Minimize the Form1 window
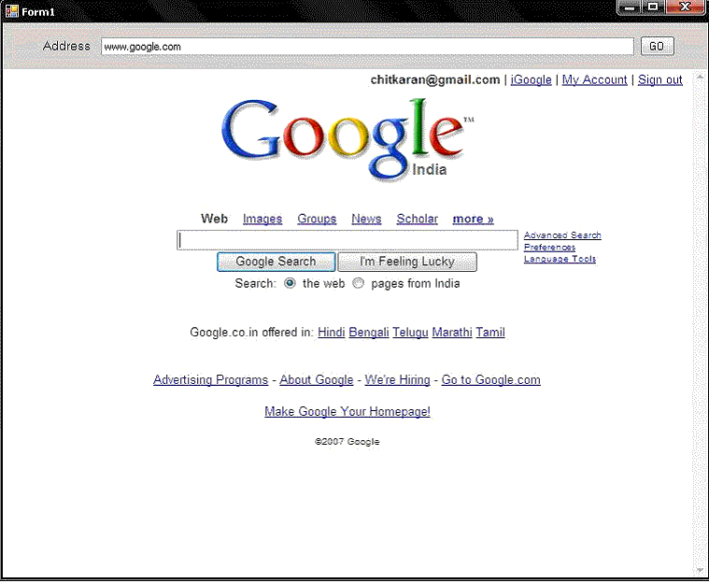This screenshot has width=709, height=583. [x=629, y=7]
